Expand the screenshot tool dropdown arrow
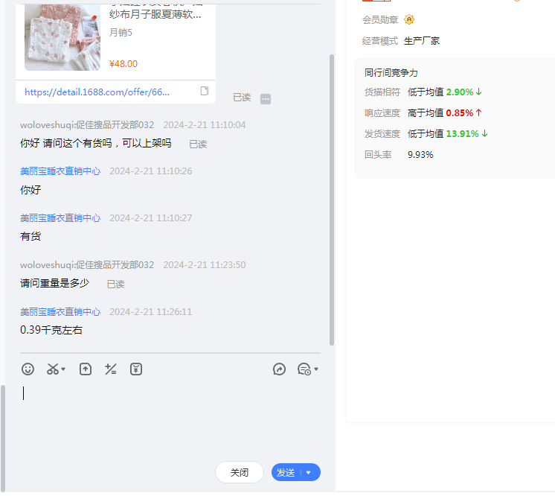The height and width of the screenshot is (496, 555). coord(64,369)
